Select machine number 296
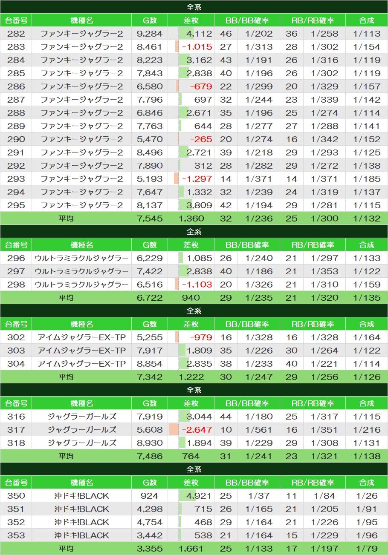 [x=16, y=258]
